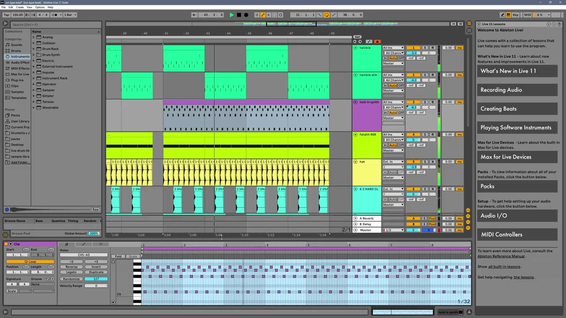
Task: Click the tempo field showing 150.00
Action: 18,15
